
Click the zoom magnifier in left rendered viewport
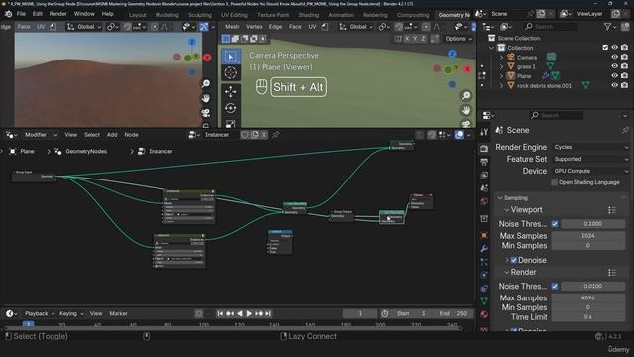pyautogui.click(x=206, y=83)
